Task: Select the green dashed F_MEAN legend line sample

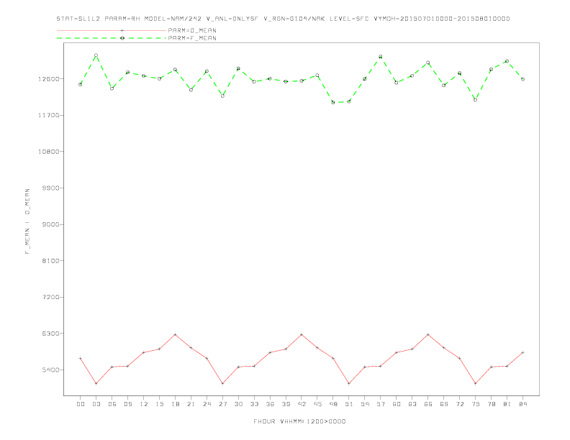Action: [112, 38]
